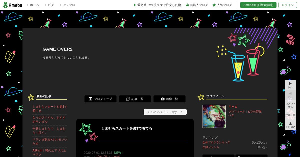This screenshot has width=300, height=157.
Task: Open 人気ブログ link
Action: (224, 5)
